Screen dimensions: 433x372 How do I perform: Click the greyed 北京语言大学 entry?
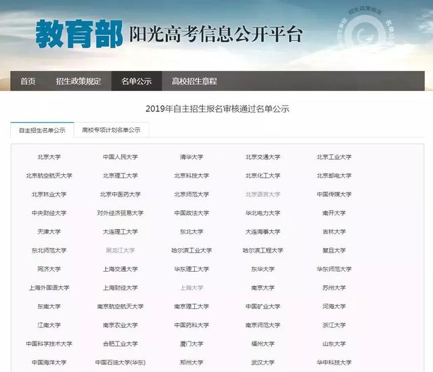click(263, 194)
